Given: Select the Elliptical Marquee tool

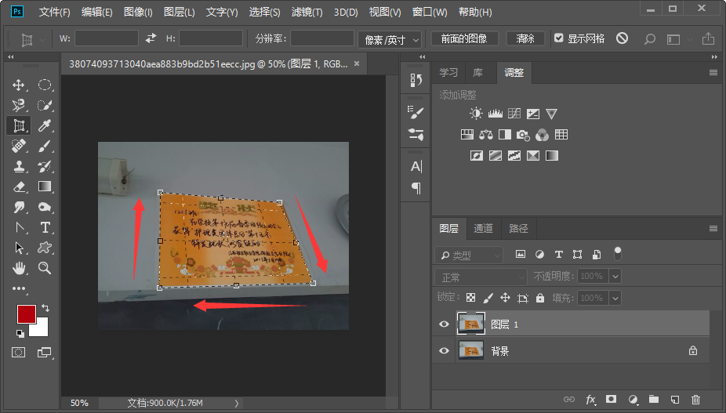Looking at the screenshot, I should pyautogui.click(x=45, y=85).
